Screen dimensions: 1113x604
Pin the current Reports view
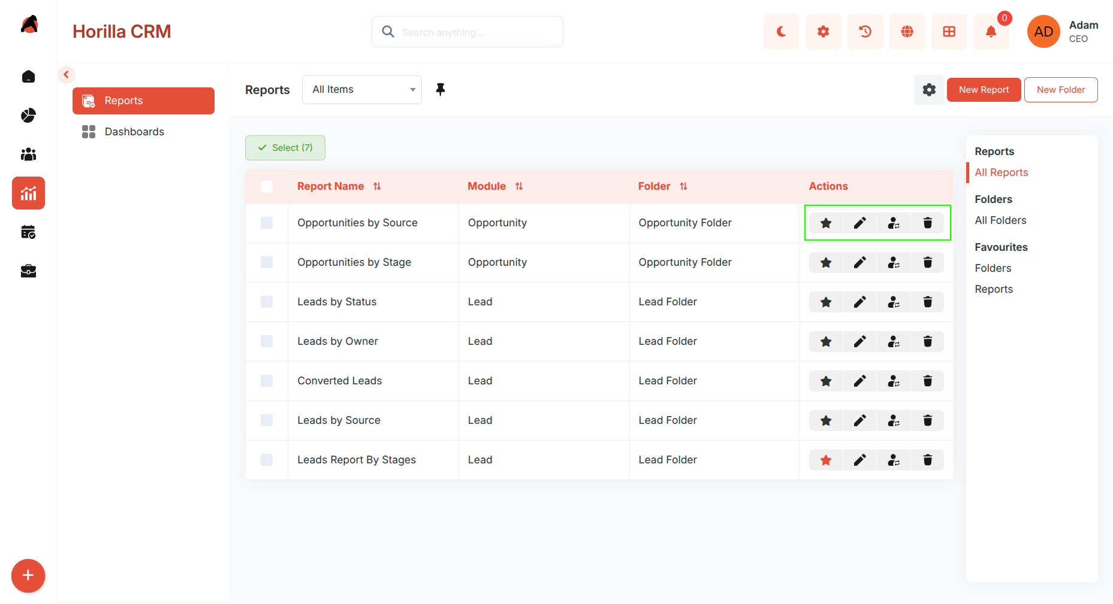[x=441, y=90]
